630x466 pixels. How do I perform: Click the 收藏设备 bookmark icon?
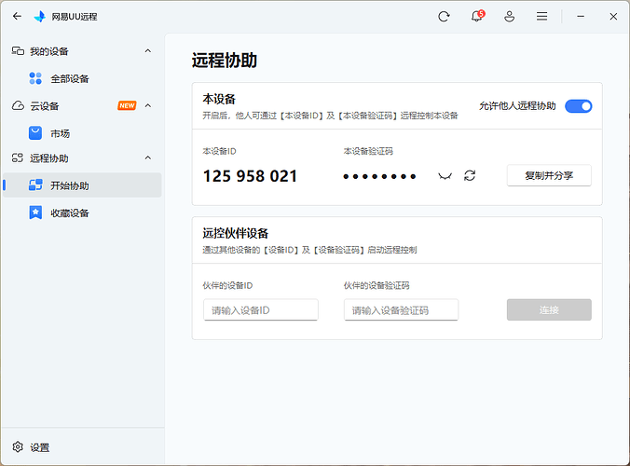(x=35, y=212)
